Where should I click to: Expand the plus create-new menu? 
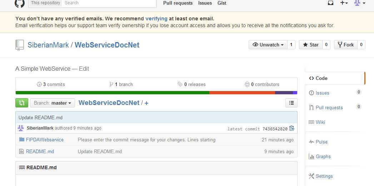click(x=344, y=3)
